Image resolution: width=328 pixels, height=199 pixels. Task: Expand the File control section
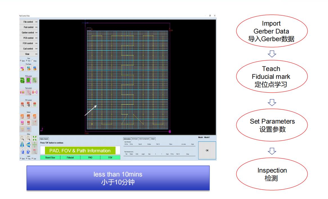[x=29, y=22]
